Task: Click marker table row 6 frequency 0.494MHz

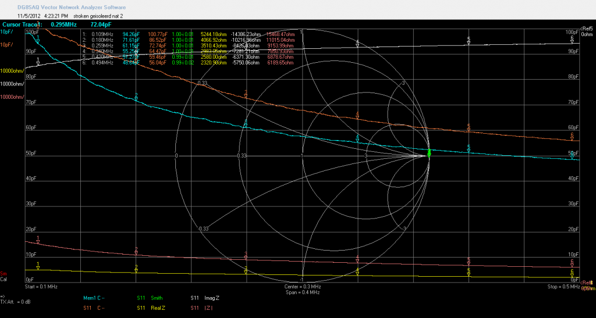Action: pos(102,63)
